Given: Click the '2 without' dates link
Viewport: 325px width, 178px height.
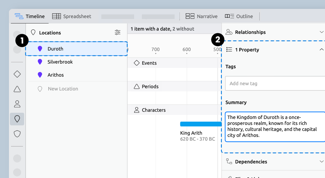Looking at the screenshot, I should pyautogui.click(x=183, y=29).
